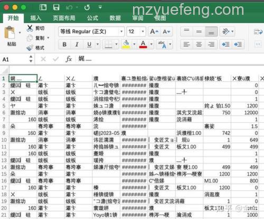The image size is (264, 219).
Task: Click cell showing 800 in row 16
Action: click(x=245, y=181)
